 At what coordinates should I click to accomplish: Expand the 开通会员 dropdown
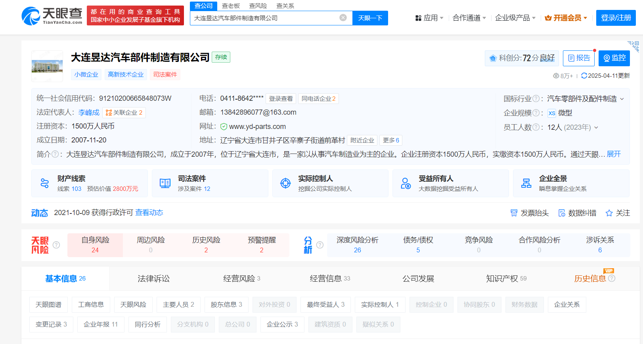click(566, 18)
